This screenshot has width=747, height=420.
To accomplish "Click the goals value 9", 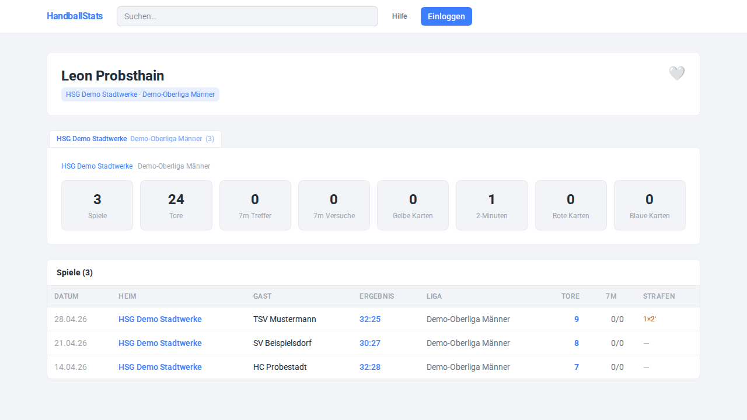I will pyautogui.click(x=577, y=319).
